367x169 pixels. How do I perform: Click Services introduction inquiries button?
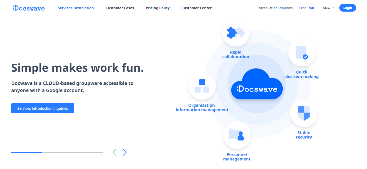coord(43,108)
